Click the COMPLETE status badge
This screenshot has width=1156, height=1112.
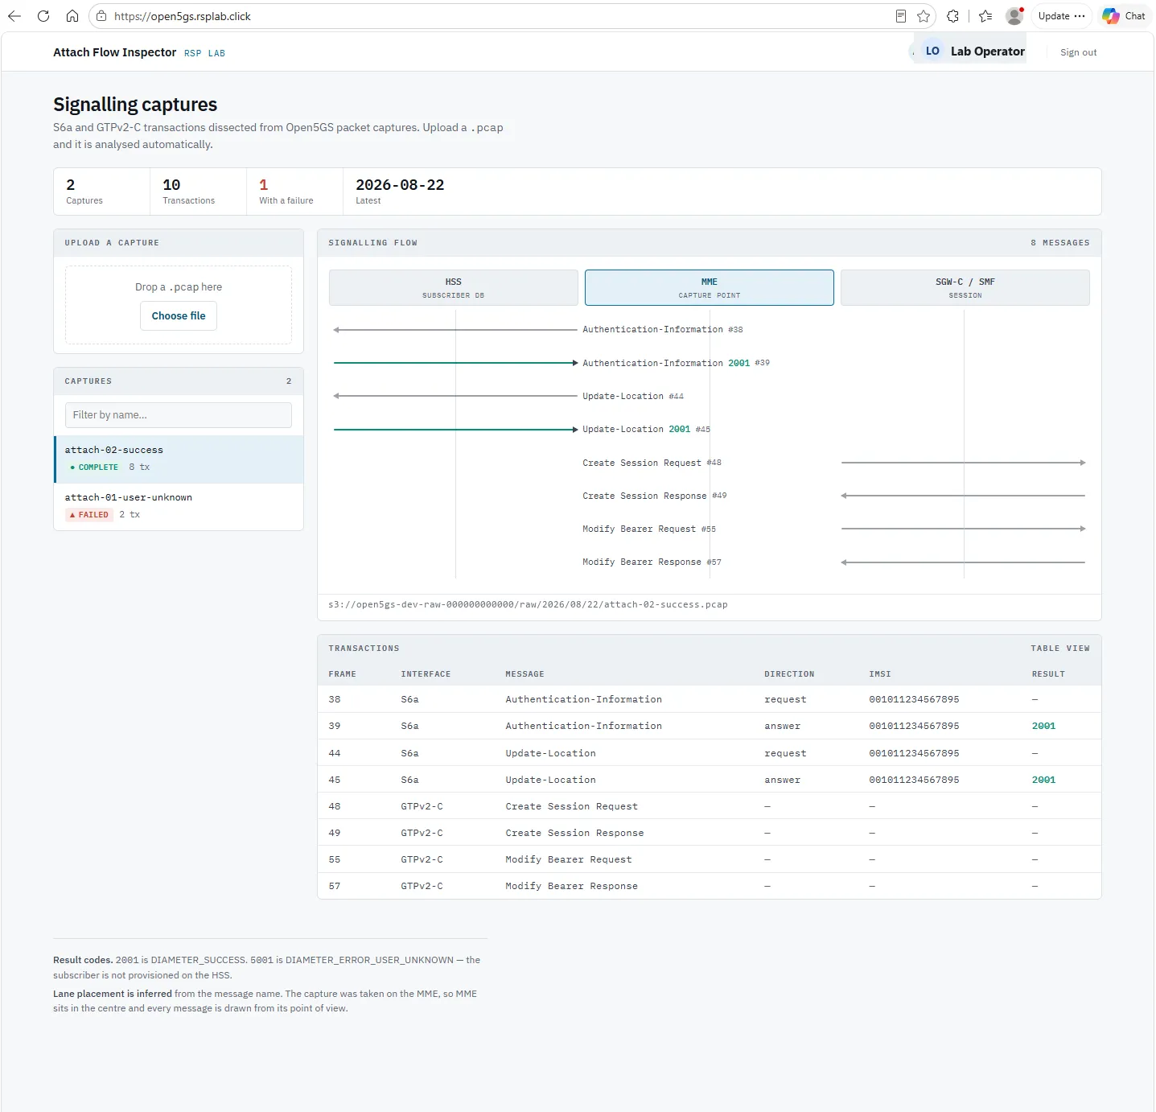pyautogui.click(x=94, y=467)
